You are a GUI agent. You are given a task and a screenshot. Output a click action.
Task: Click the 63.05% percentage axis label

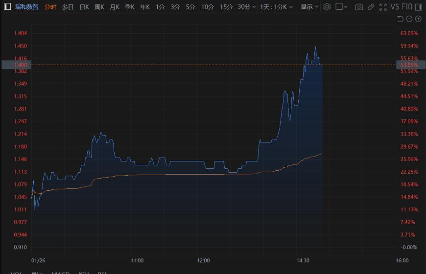pyautogui.click(x=409, y=33)
